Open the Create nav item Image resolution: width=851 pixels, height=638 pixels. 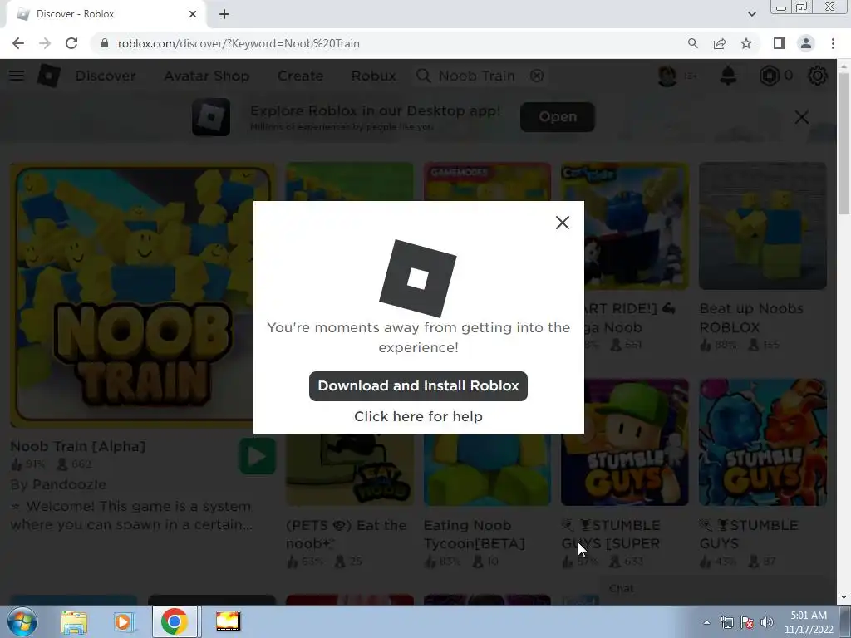[x=300, y=76]
